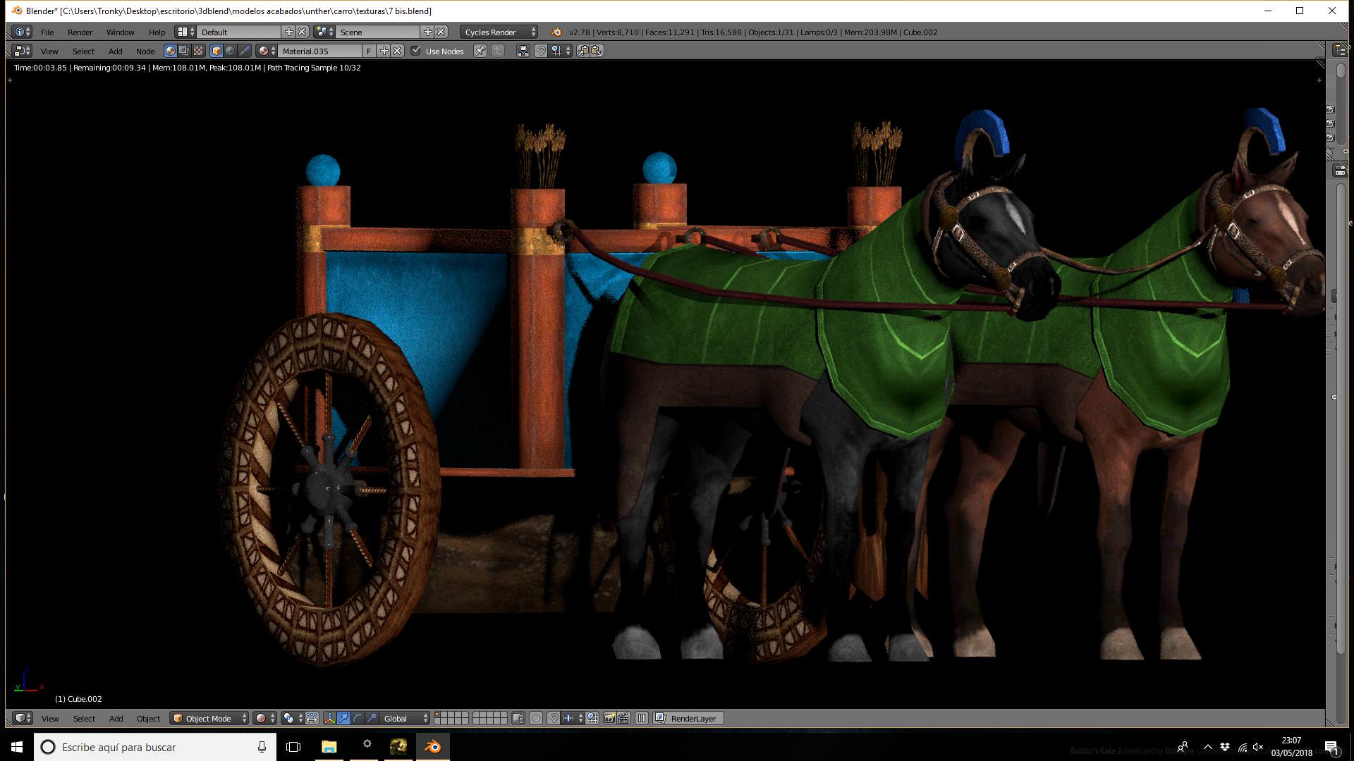Click the OpenGL render active viewport camera icon

pos(609,718)
